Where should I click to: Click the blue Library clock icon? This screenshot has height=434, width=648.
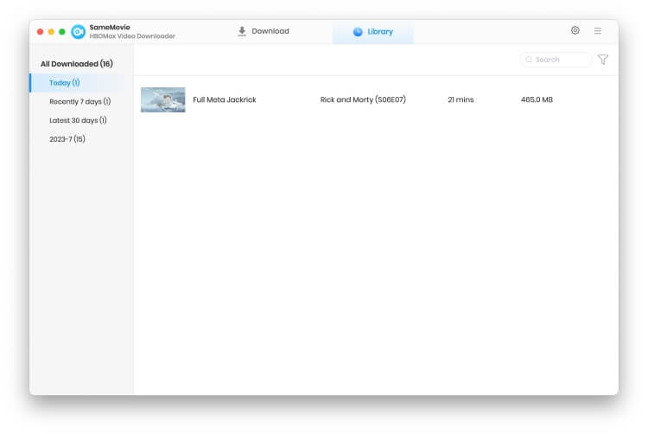(x=358, y=32)
